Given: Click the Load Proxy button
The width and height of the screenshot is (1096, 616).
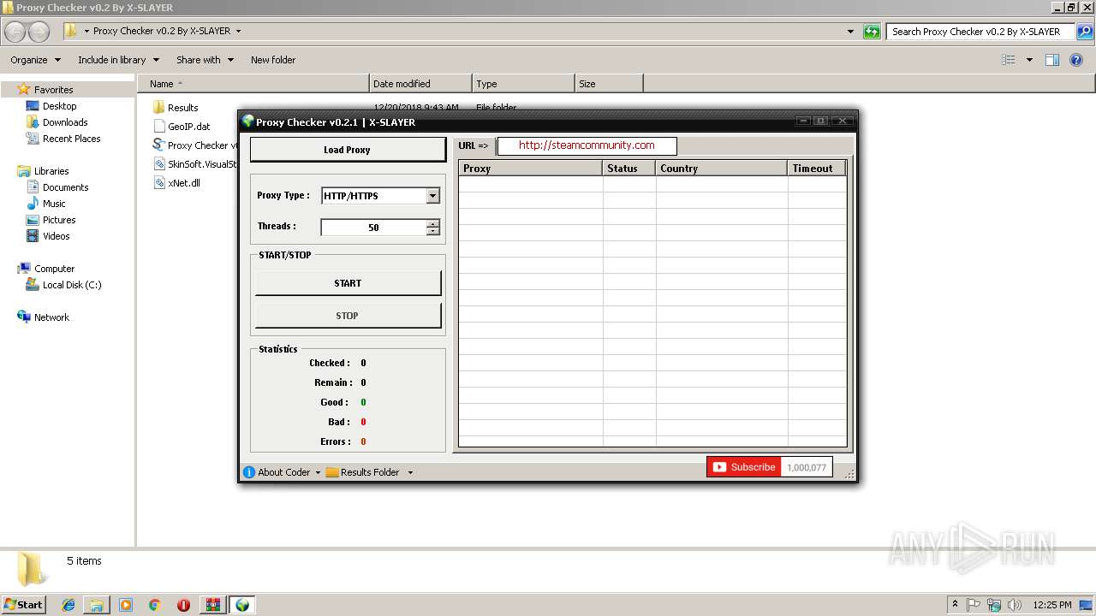Looking at the screenshot, I should click(348, 150).
